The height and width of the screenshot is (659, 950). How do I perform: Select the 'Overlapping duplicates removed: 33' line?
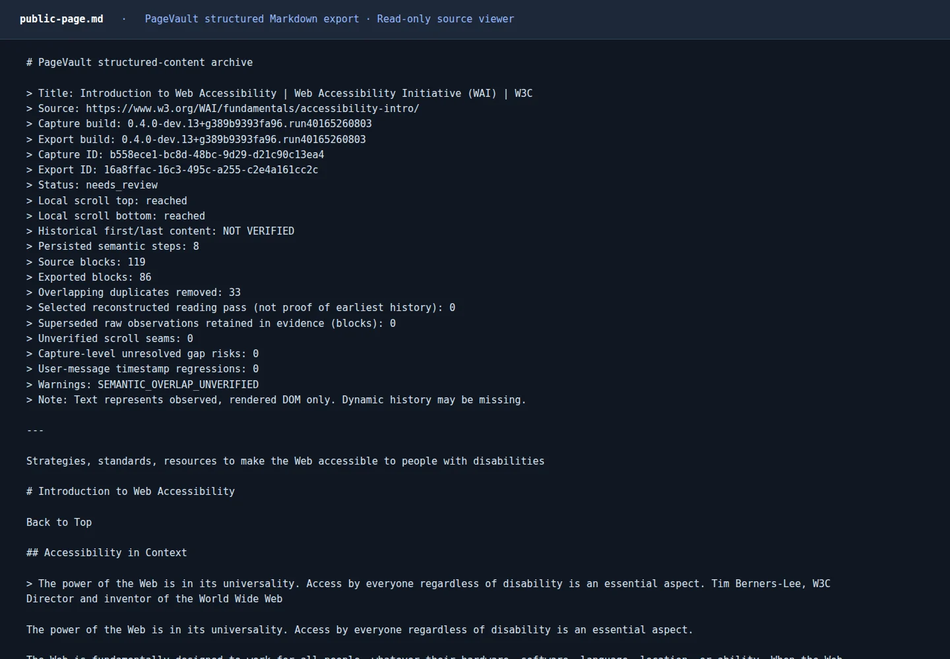133,293
